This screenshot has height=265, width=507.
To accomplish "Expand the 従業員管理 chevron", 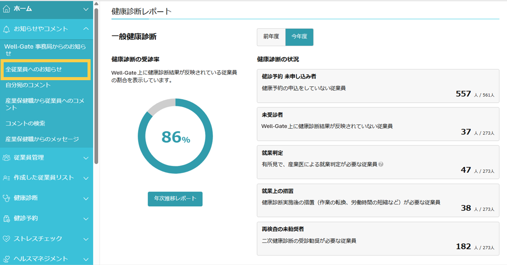I will coord(85,158).
